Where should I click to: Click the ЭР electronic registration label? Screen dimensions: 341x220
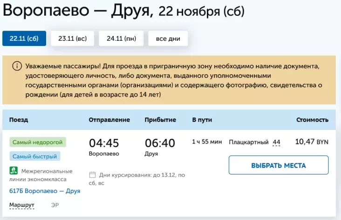point(55,204)
